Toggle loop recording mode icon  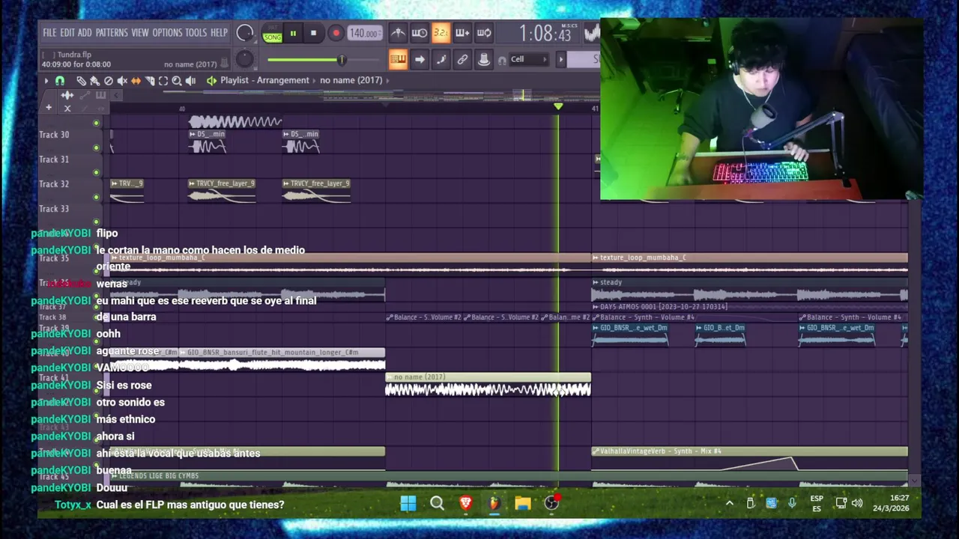[x=484, y=33]
